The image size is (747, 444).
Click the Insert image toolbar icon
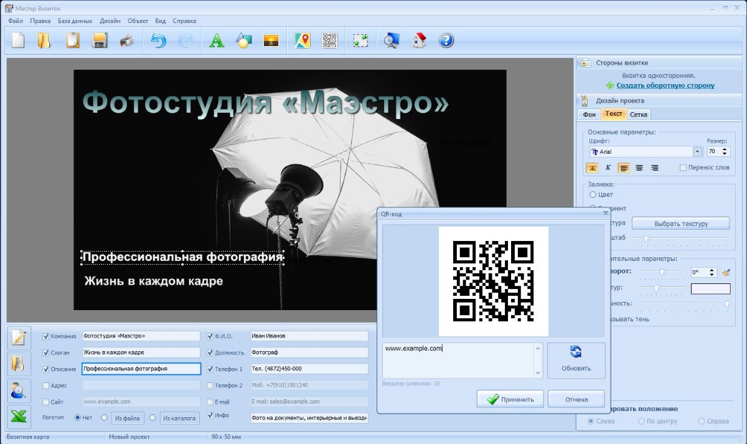click(271, 41)
